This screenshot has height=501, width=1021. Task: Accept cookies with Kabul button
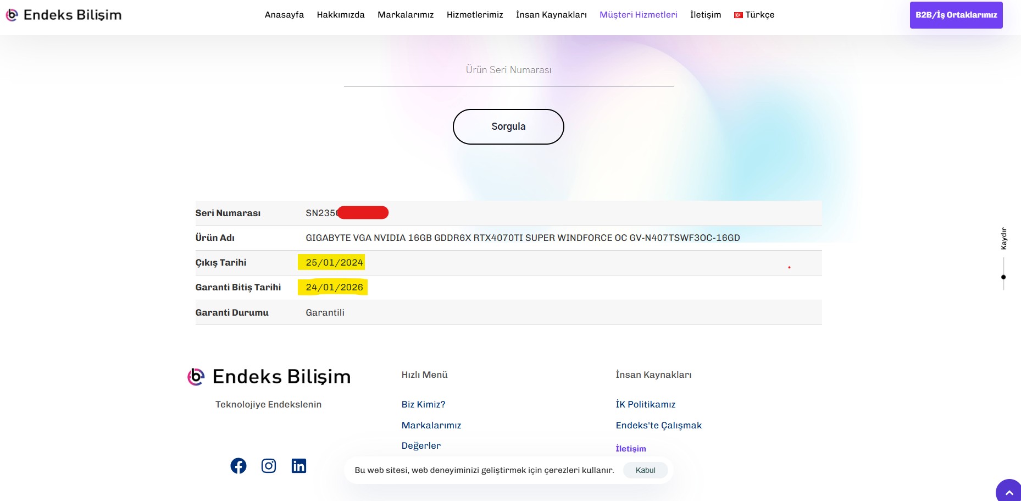pyautogui.click(x=646, y=470)
